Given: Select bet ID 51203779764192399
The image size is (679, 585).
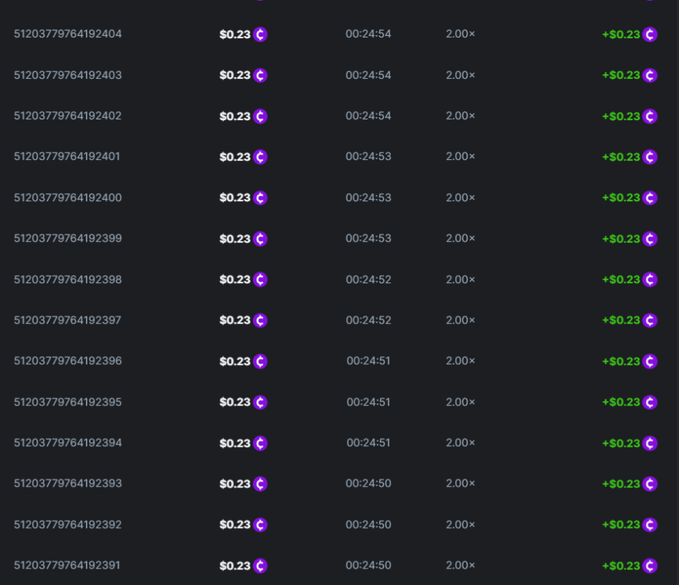Looking at the screenshot, I should (x=67, y=239).
